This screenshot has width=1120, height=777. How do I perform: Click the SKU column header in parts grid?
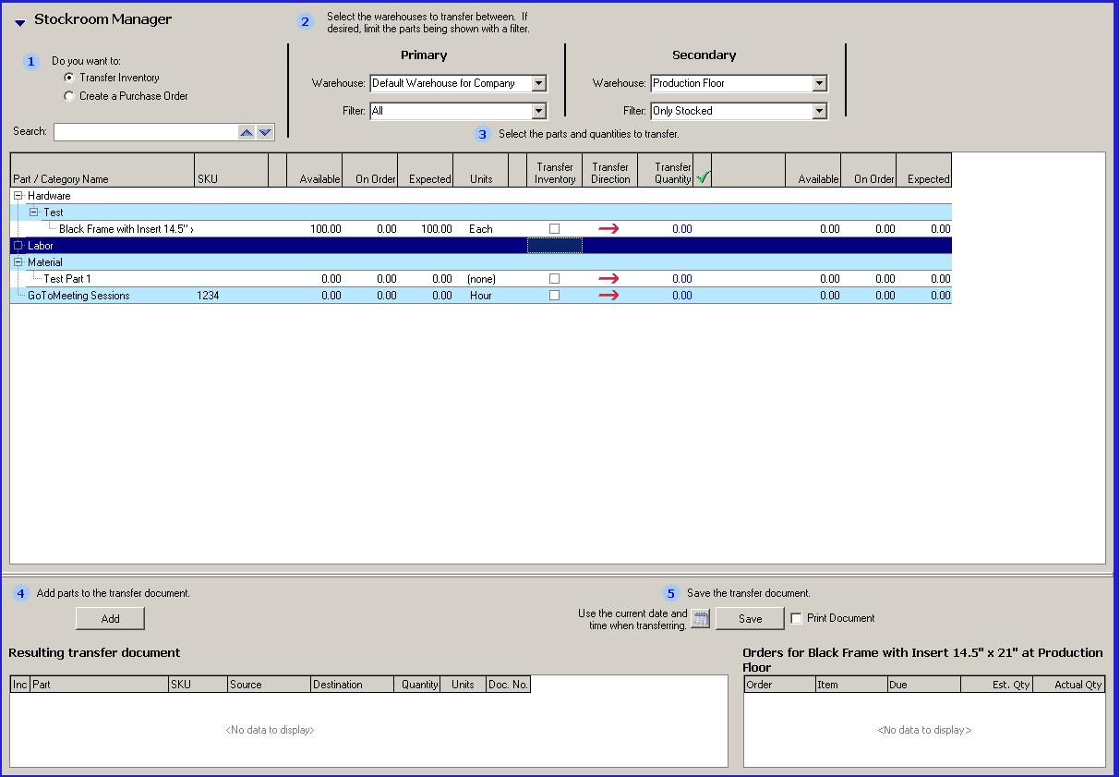[x=231, y=171]
